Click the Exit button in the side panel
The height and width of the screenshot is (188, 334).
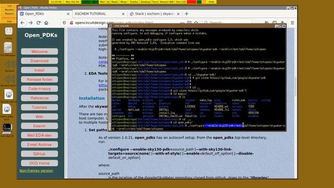coord(9,21)
